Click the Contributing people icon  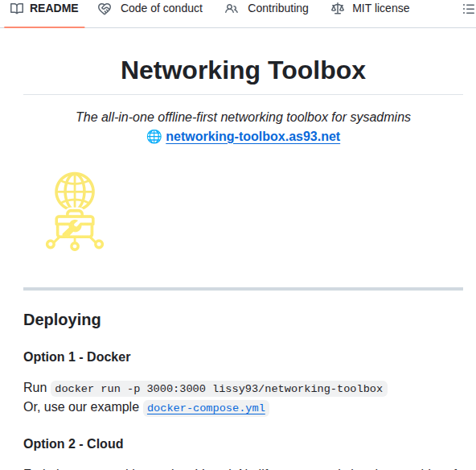[x=232, y=9]
